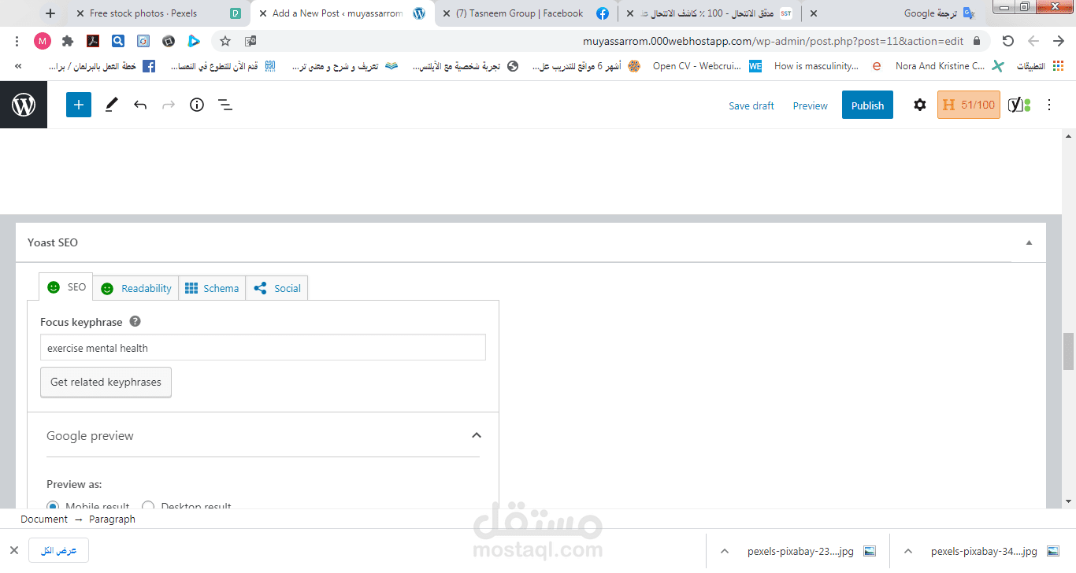Open the Yoast SEO sidebar icon
1076x573 pixels.
[x=1019, y=105]
